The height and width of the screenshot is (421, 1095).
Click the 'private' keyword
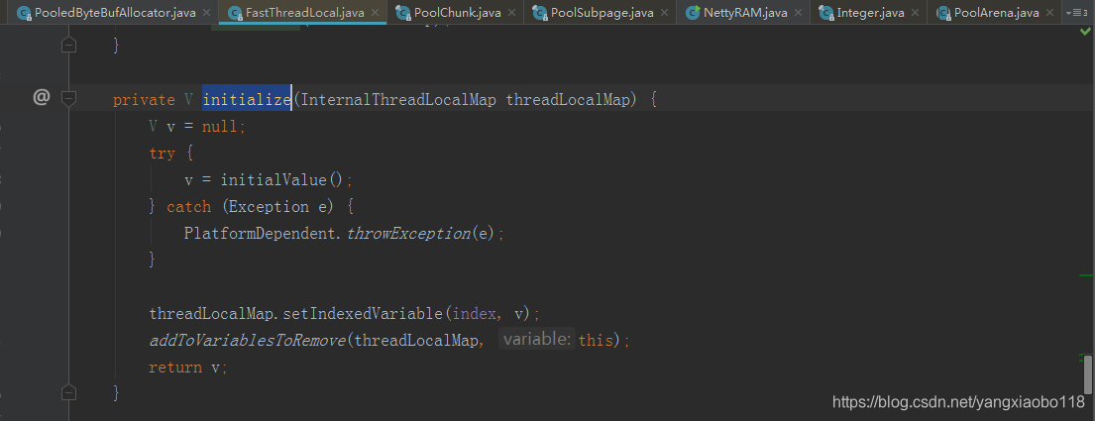(x=144, y=99)
